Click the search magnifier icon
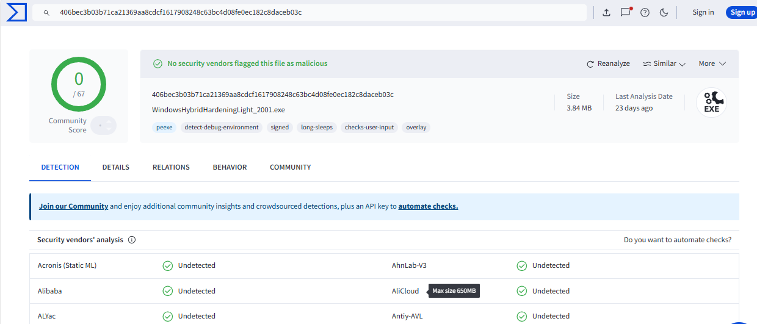 pos(46,12)
